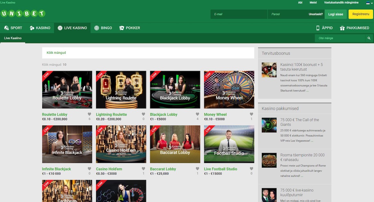Open Vastutustundlik mängimine link

(341, 2)
